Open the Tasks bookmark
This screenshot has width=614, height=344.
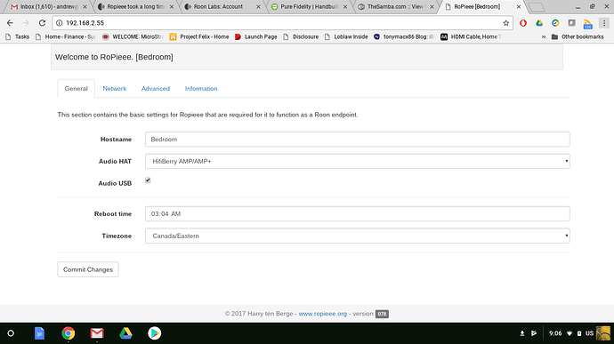click(18, 36)
